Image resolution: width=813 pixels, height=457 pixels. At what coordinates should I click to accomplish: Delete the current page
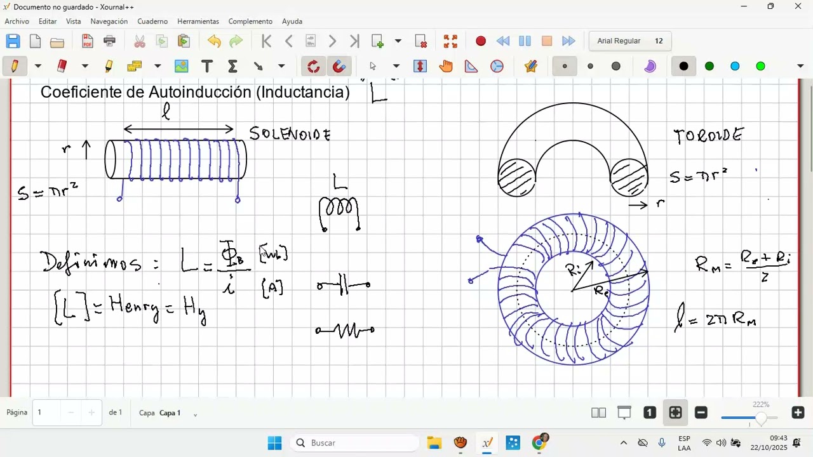[x=421, y=41]
